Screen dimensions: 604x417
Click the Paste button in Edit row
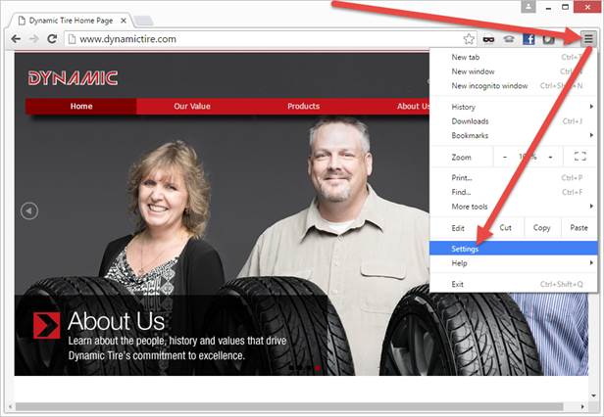[579, 227]
